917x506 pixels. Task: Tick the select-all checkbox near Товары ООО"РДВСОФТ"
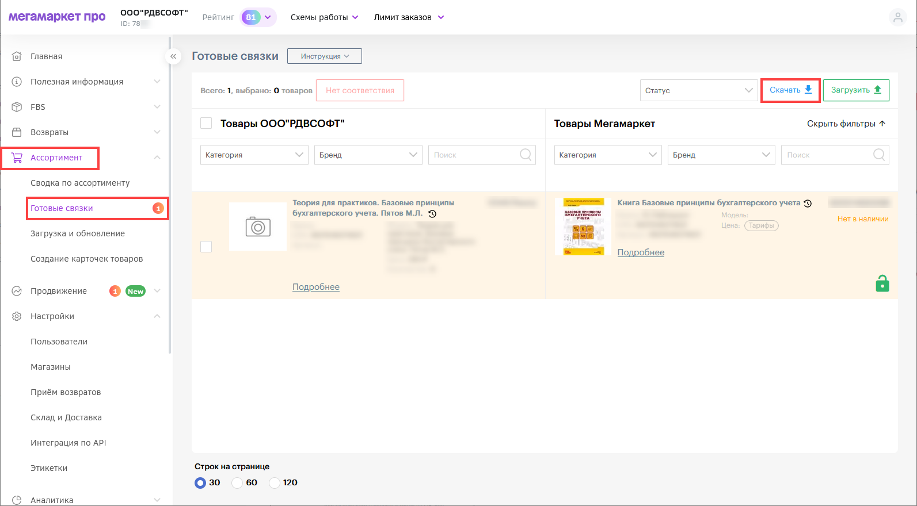coord(206,124)
